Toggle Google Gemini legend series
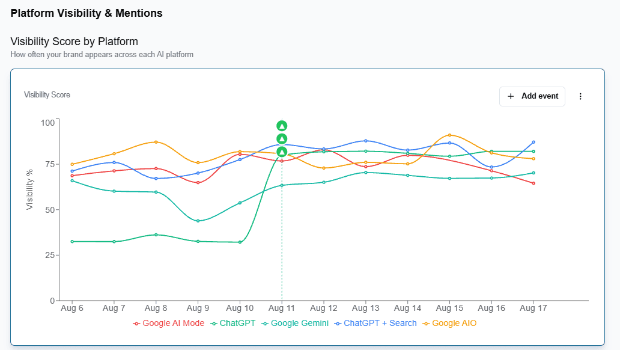Viewport: 620px width, 350px height. point(295,323)
